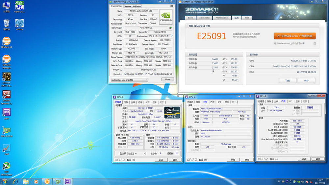The height and width of the screenshot is (185, 329).
Task: Click the 933.4 MHz memory frequency value
Action: point(297,121)
